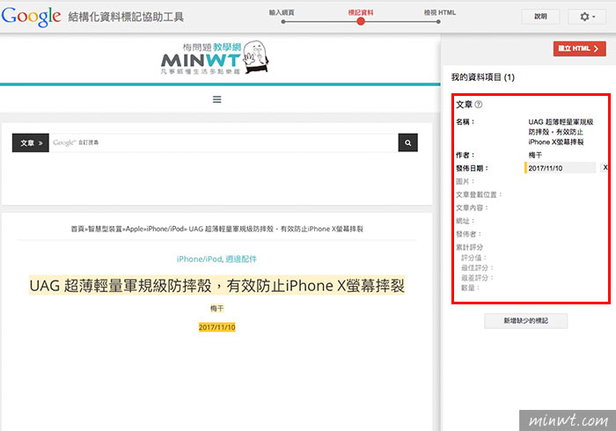Open the iPhone/iPod category link above the article title
The height and width of the screenshot is (431, 616).
coord(199,259)
